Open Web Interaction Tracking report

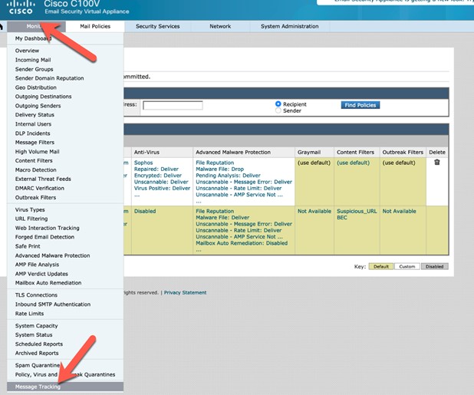tap(47, 228)
